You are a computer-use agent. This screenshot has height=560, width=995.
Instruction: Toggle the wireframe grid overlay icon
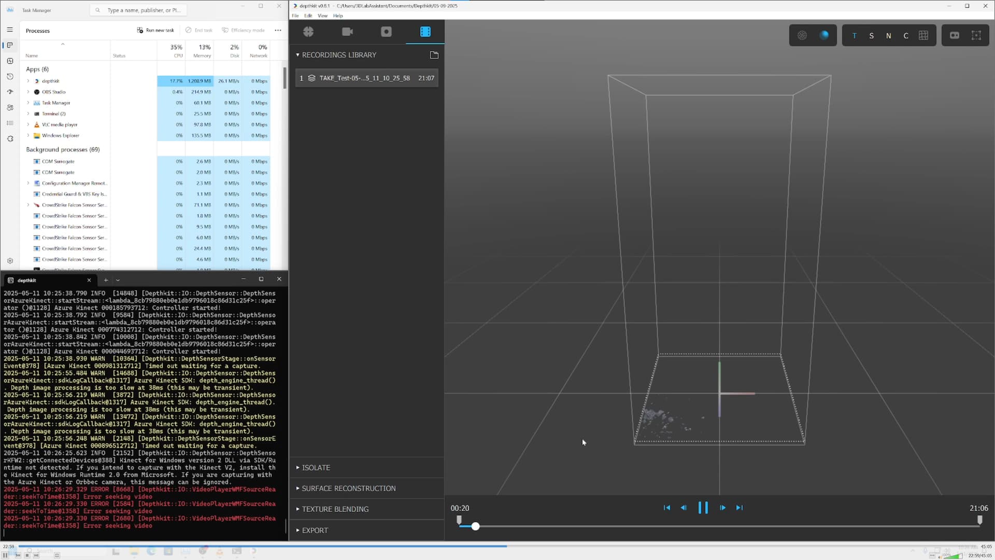[924, 35]
